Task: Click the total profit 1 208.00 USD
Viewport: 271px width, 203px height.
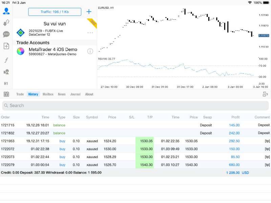Action: 237,173
